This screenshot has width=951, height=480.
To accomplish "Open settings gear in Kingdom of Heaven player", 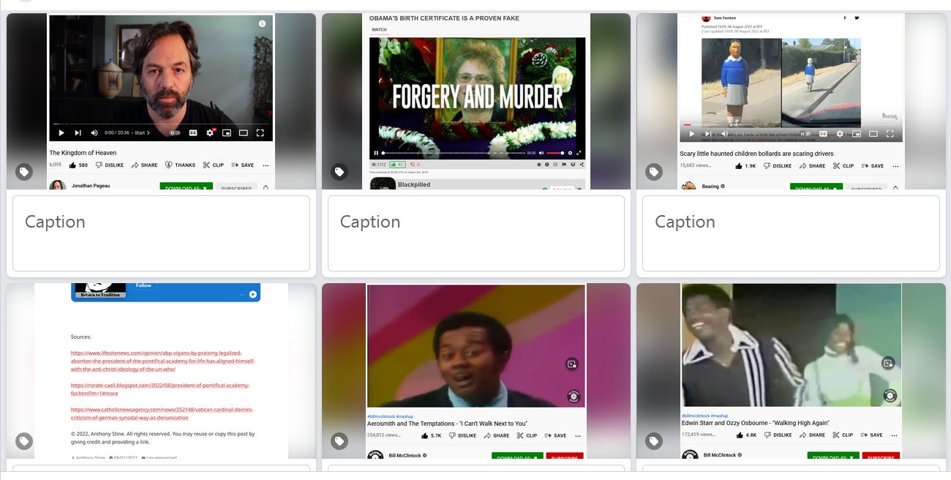I will coord(210,133).
